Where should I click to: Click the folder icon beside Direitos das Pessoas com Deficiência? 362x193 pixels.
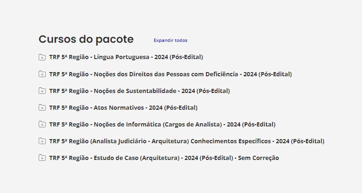pos(42,74)
